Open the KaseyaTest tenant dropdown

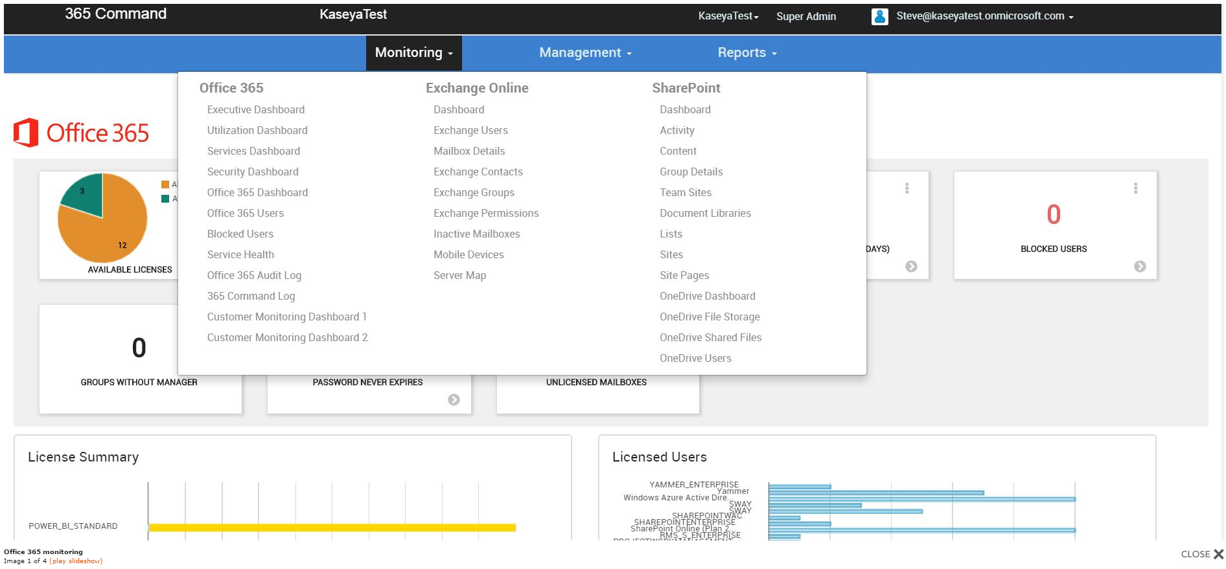click(728, 16)
